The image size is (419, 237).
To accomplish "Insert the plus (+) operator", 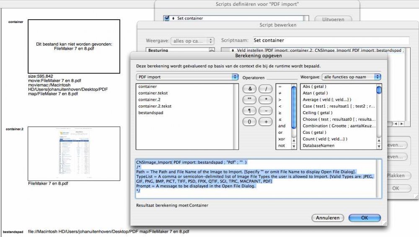I will (x=265, y=122).
